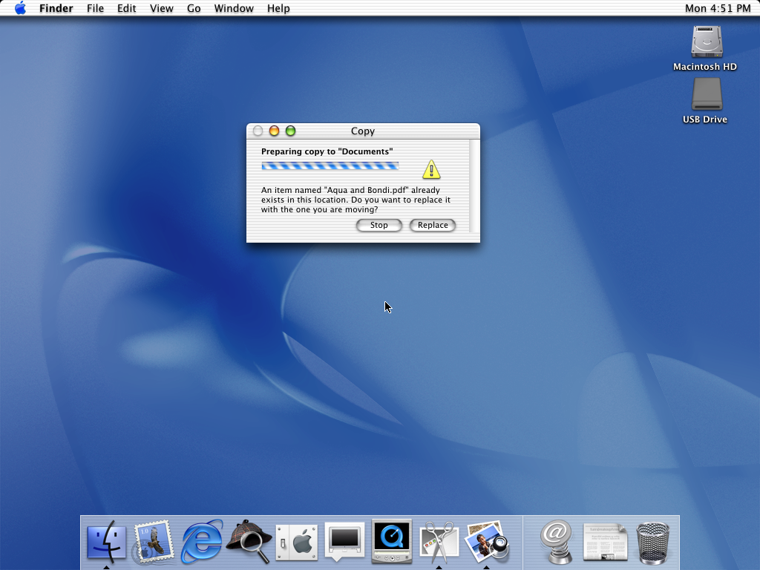Click Replace to overwrite the file

coord(433,225)
